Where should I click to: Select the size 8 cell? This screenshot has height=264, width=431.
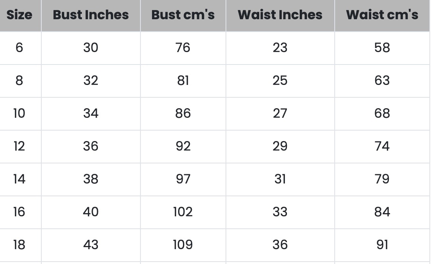point(19,81)
